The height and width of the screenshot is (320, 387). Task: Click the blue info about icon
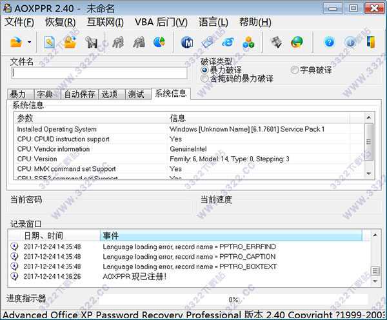[x=350, y=43]
